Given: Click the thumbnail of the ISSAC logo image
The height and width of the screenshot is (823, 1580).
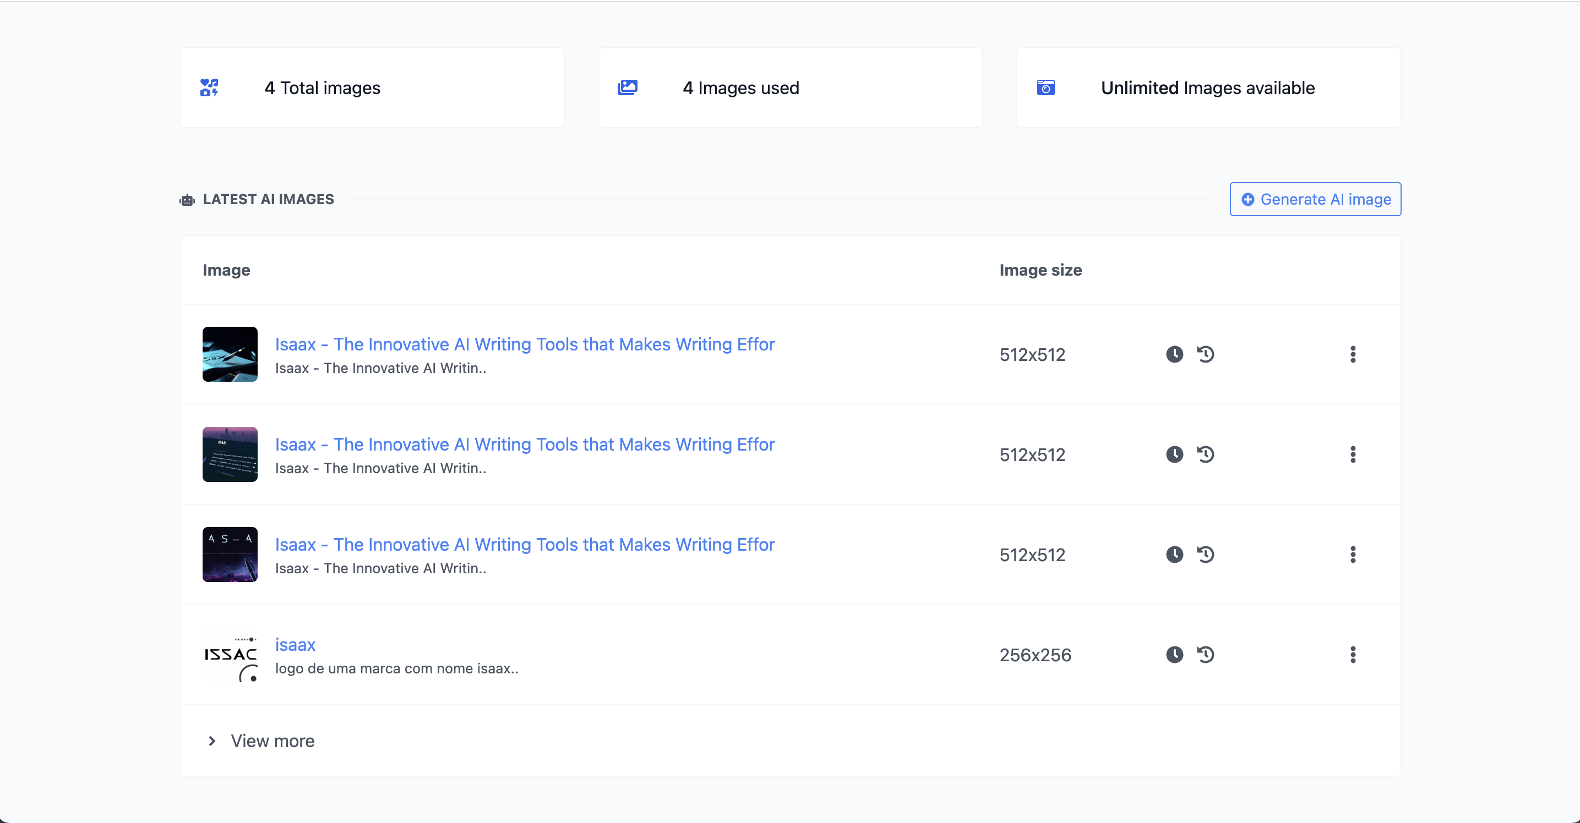Looking at the screenshot, I should tap(230, 655).
